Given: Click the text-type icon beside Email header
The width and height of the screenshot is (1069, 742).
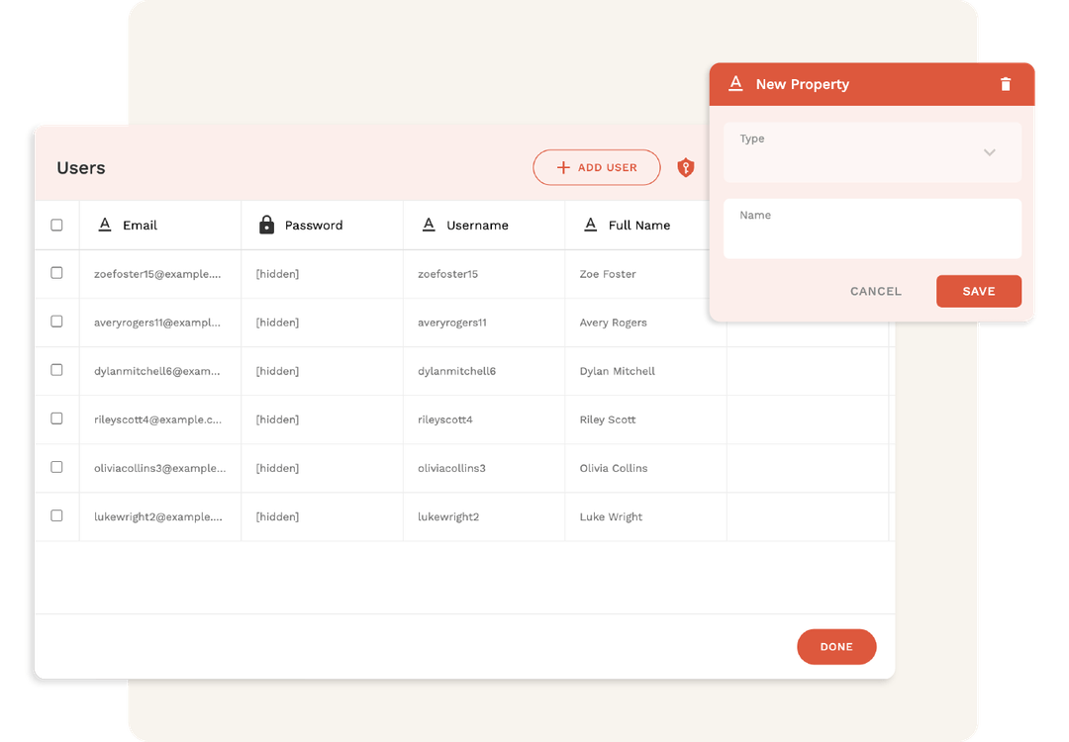Looking at the screenshot, I should pos(105,225).
